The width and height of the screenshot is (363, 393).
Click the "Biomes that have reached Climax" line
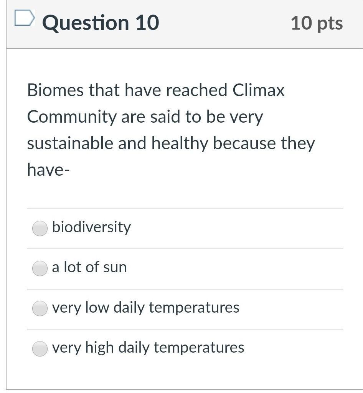(x=156, y=90)
